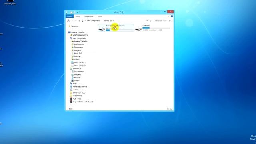Screen dimensions: 256x144
Task: Minimize the Moto Z (2) window
Action: point(161,12)
